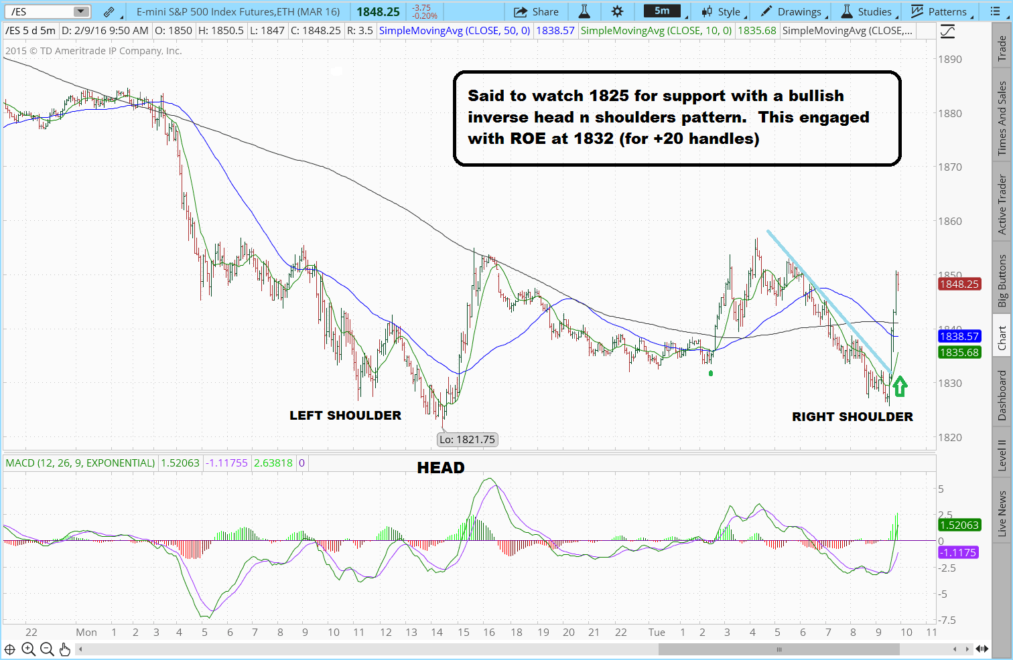Click the scrollbar left arrow
1013x660 pixels.
click(x=80, y=649)
